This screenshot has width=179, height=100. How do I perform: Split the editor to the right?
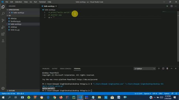(171, 6)
